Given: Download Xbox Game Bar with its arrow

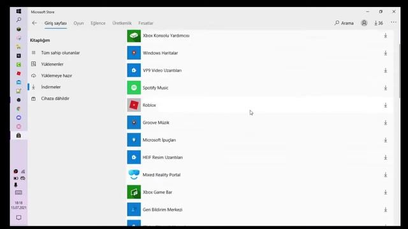Looking at the screenshot, I should 385,192.
